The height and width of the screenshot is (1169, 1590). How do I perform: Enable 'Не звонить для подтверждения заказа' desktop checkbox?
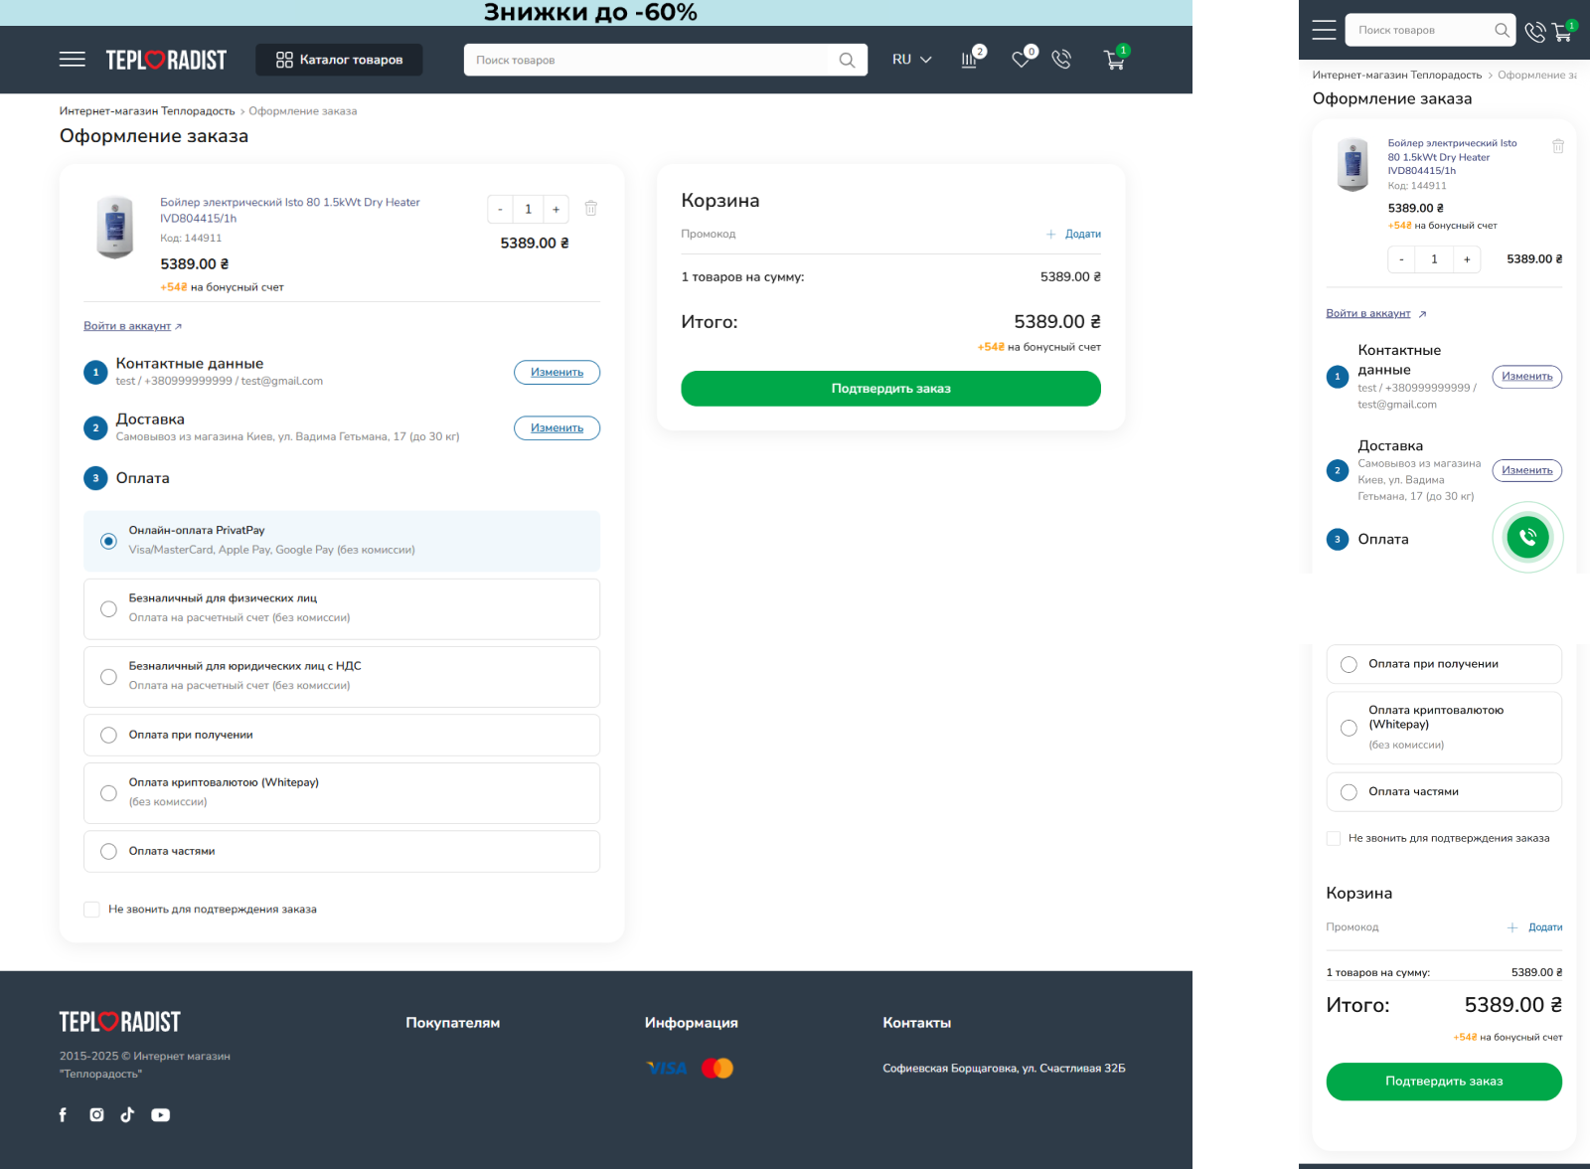(92, 910)
